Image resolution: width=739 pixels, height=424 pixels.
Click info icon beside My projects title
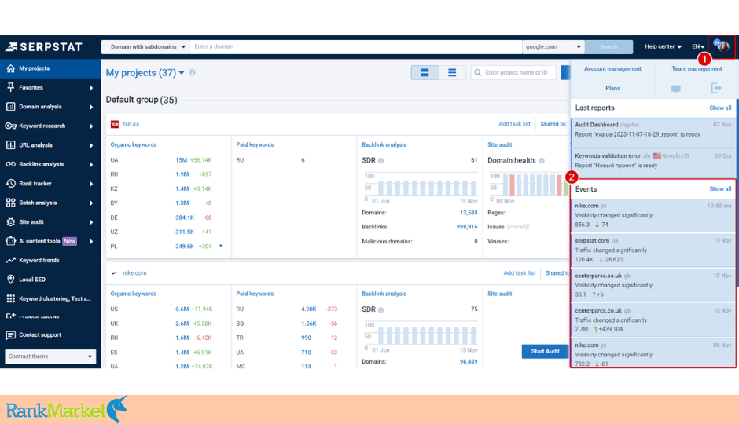pyautogui.click(x=193, y=72)
